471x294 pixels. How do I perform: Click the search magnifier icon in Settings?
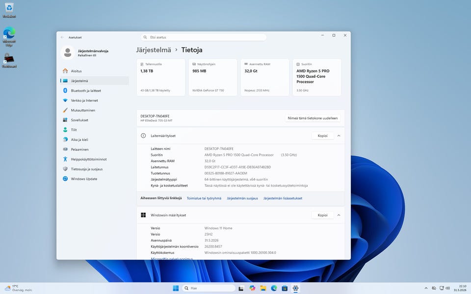tap(145, 37)
